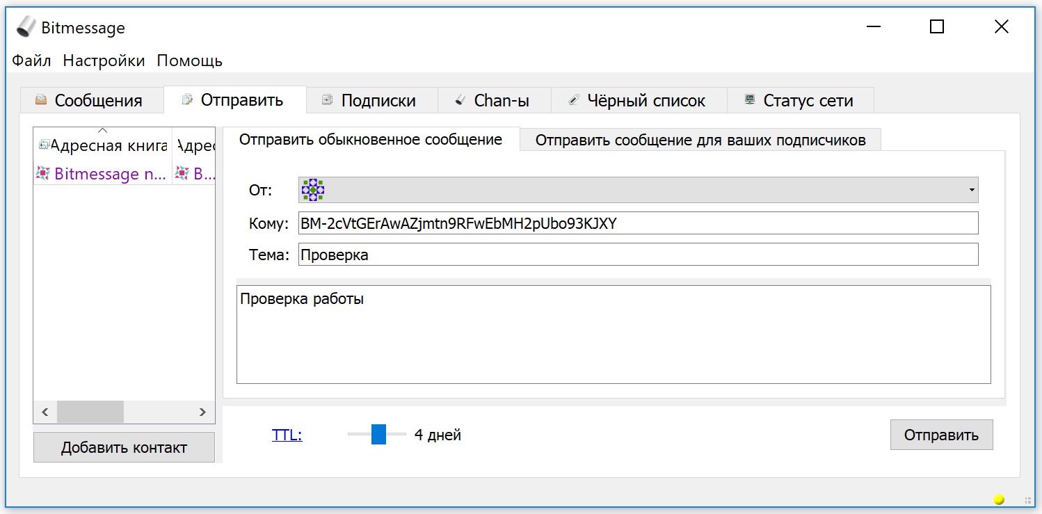Go to the Чёрный список tab
The image size is (1042, 514).
tap(638, 101)
